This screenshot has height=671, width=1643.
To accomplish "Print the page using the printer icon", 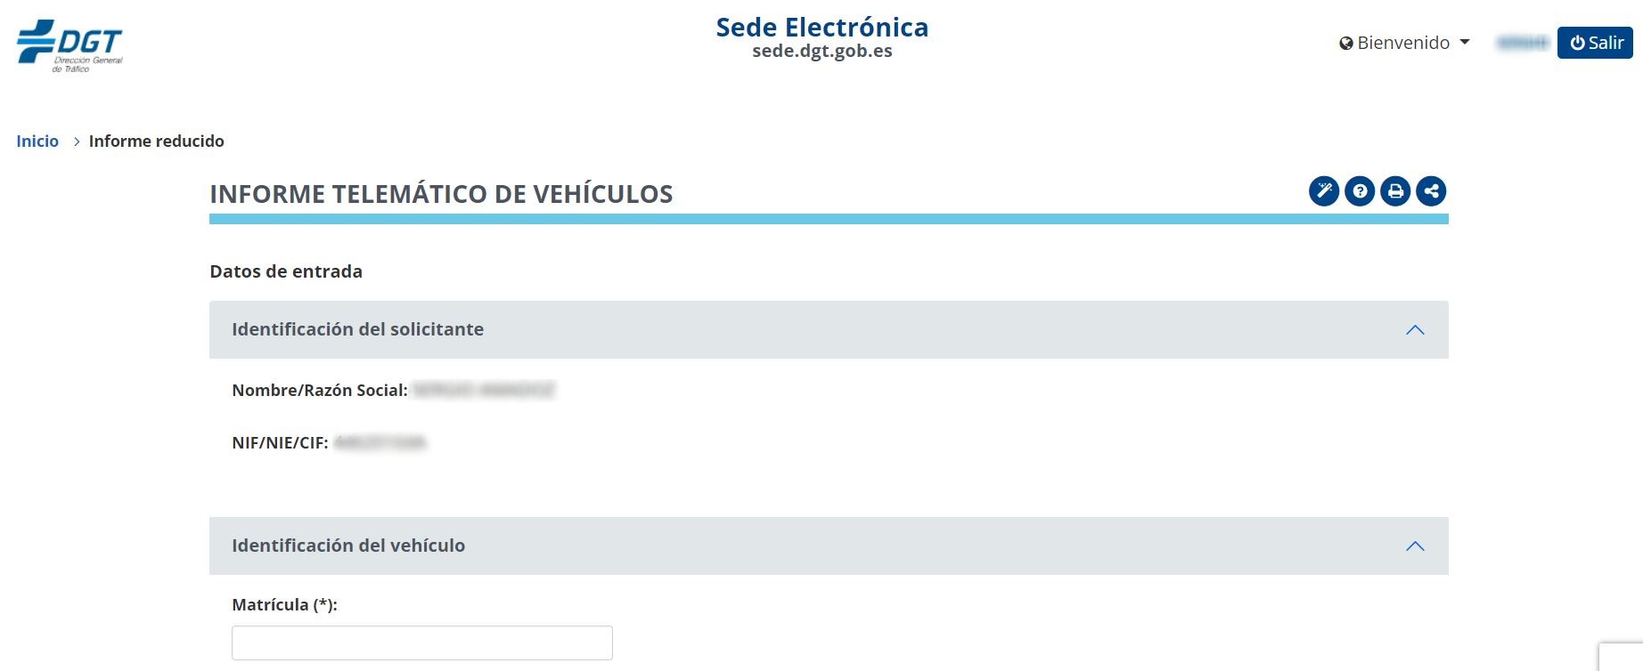I will 1395,191.
